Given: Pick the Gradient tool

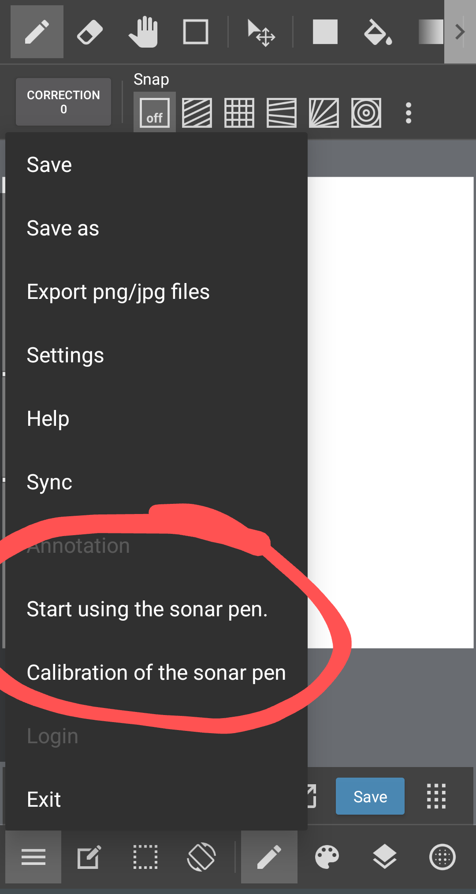Looking at the screenshot, I should [431, 32].
